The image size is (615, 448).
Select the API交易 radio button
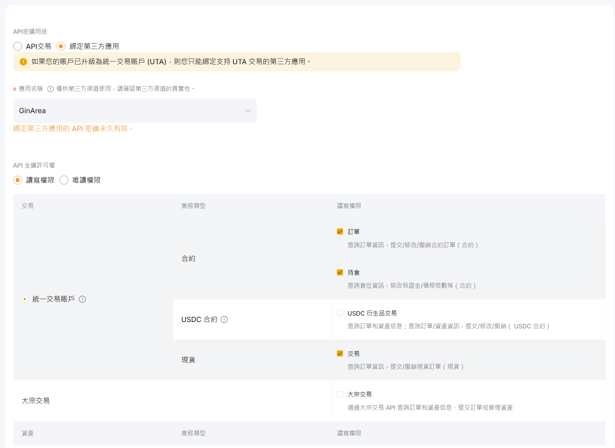coord(18,46)
